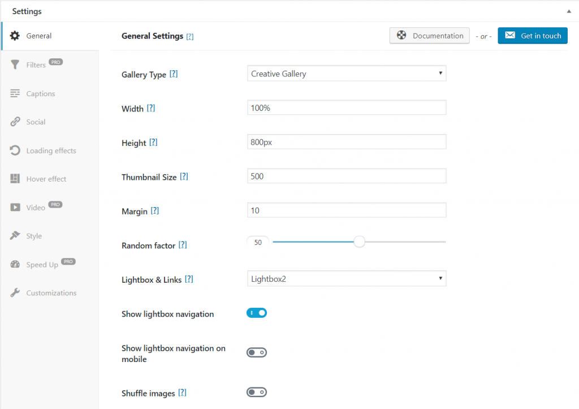579x409 pixels.
Task: Click the Random factor slider handle
Action: [359, 242]
